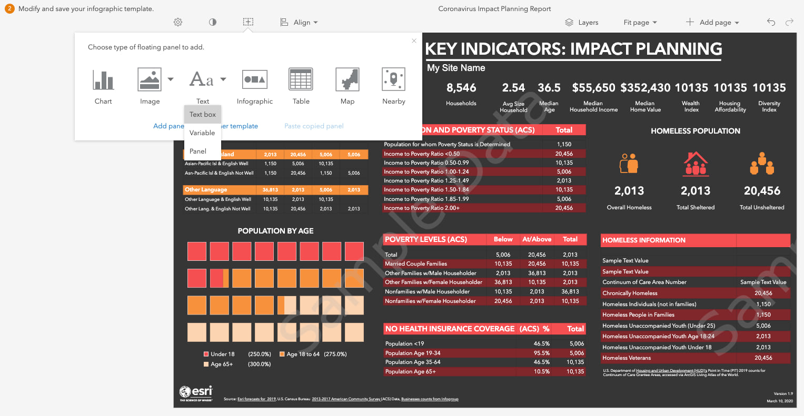The height and width of the screenshot is (416, 804).
Task: Click the Married Couple Families row label
Action: tap(416, 264)
